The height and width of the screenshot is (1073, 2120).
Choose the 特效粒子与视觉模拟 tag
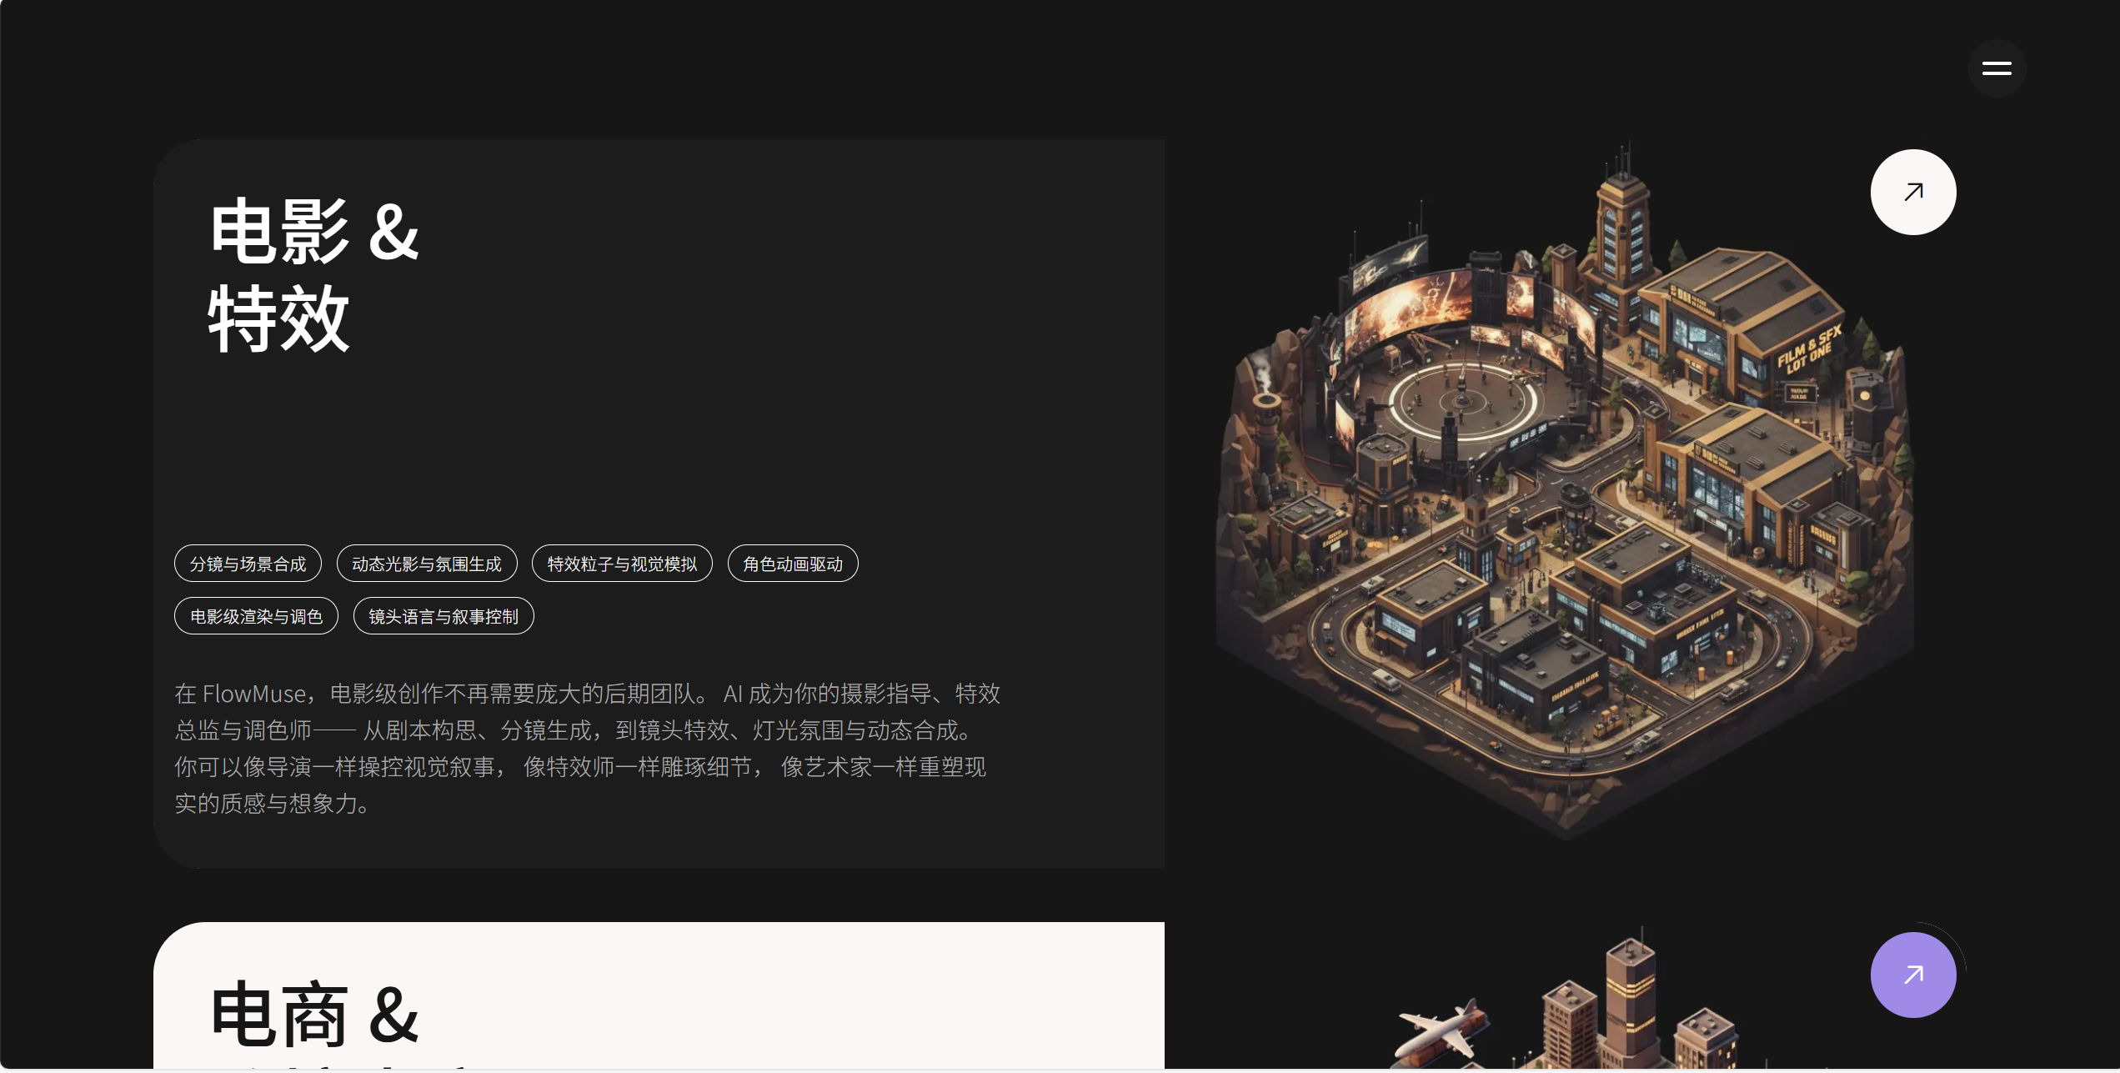622,564
